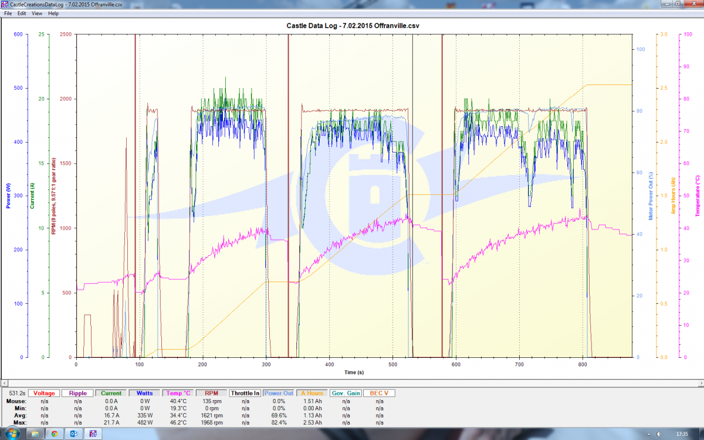Click the Max Watts value 482 W
Screen dimensions: 704x440
point(144,422)
